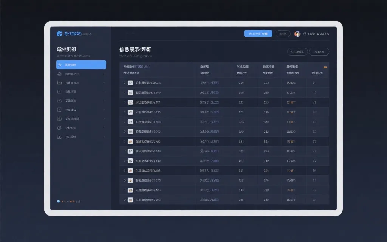The width and height of the screenshot is (387, 242).
Task: Select the last table row's radio circle
Action: (x=124, y=200)
